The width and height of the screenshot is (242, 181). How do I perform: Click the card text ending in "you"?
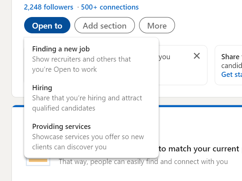click(x=165, y=57)
